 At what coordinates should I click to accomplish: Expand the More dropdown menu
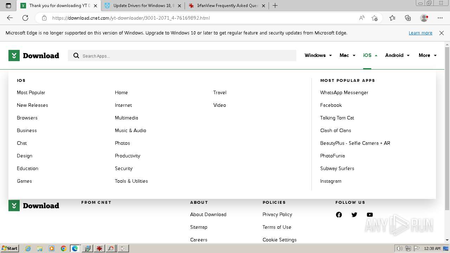coord(427,55)
